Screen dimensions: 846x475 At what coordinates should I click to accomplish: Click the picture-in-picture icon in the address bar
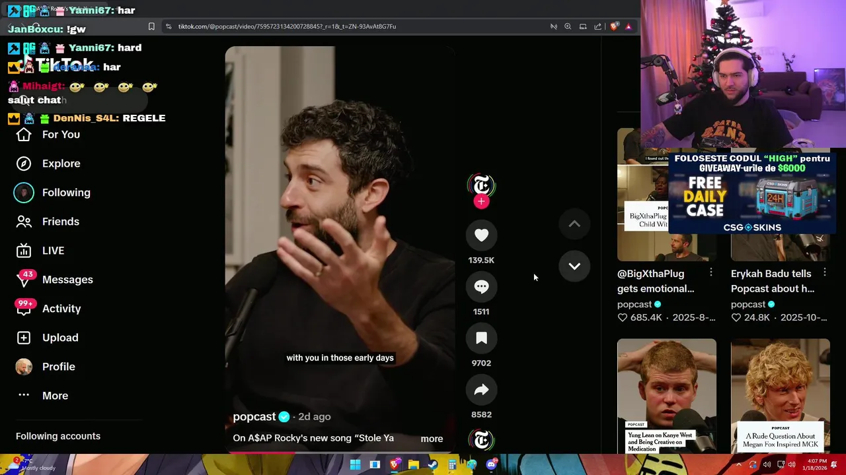click(583, 26)
